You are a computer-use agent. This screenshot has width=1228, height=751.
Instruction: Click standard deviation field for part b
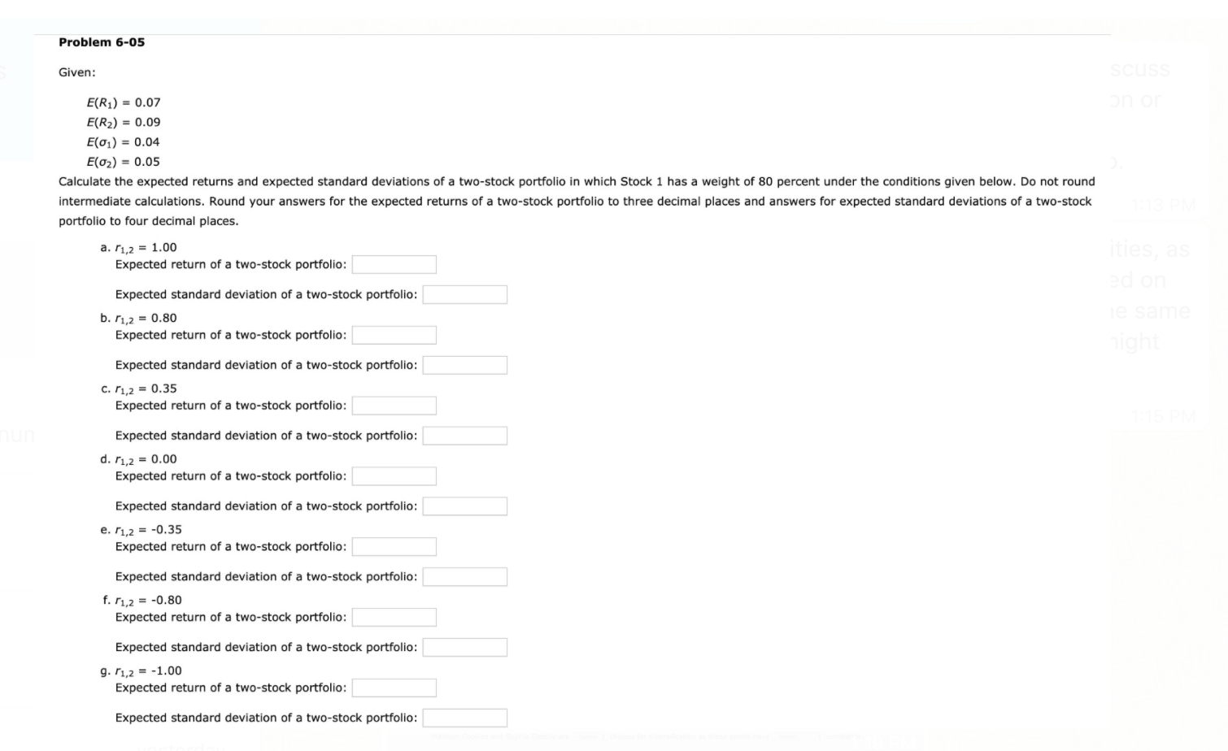(x=465, y=365)
